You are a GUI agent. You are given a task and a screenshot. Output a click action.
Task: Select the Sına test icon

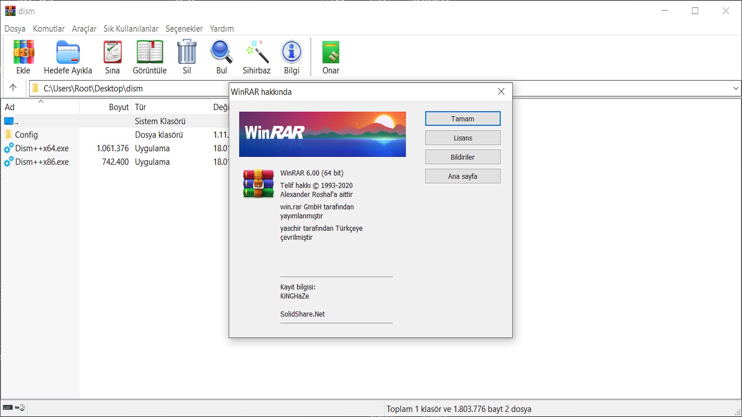(x=113, y=53)
